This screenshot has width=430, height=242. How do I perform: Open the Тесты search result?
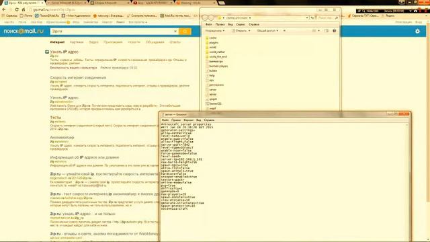55,118
